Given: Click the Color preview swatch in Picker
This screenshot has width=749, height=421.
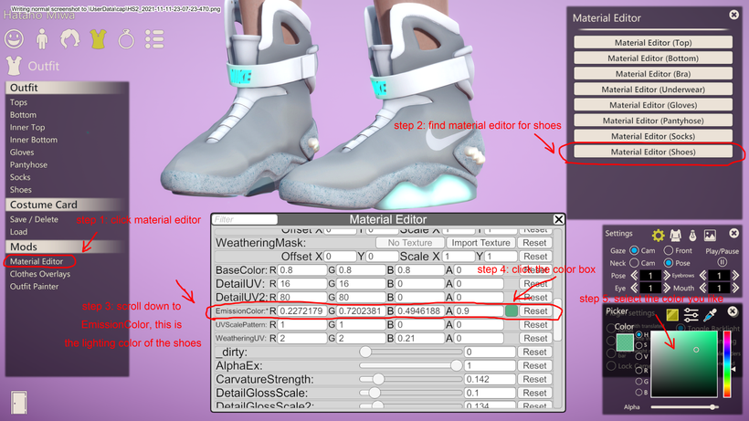Looking at the screenshot, I should (x=625, y=342).
